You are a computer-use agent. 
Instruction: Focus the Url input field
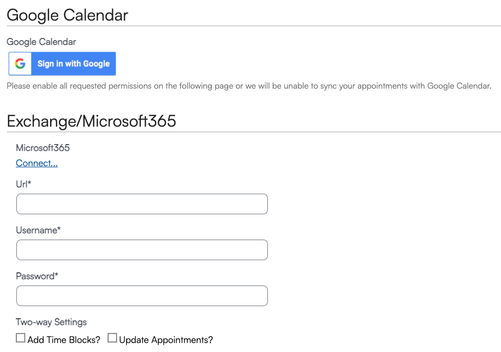(142, 204)
